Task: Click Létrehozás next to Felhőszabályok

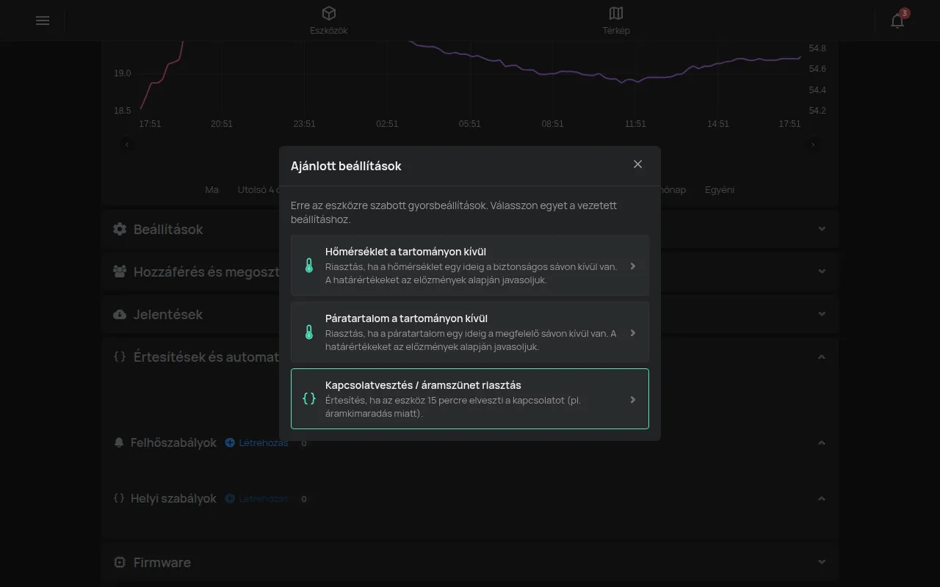Action: point(256,443)
